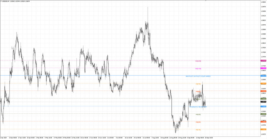Click the triangle arrow before USDCAD,H4
The height and width of the screenshot is (139, 267).
click(1, 1)
